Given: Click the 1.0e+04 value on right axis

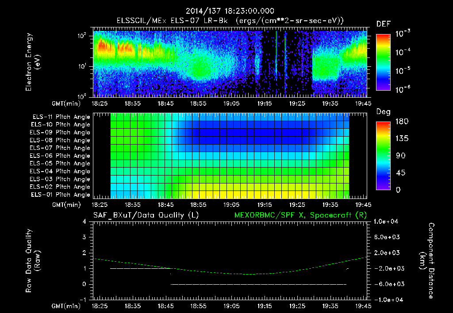Looking at the screenshot, I should pyautogui.click(x=386, y=221).
